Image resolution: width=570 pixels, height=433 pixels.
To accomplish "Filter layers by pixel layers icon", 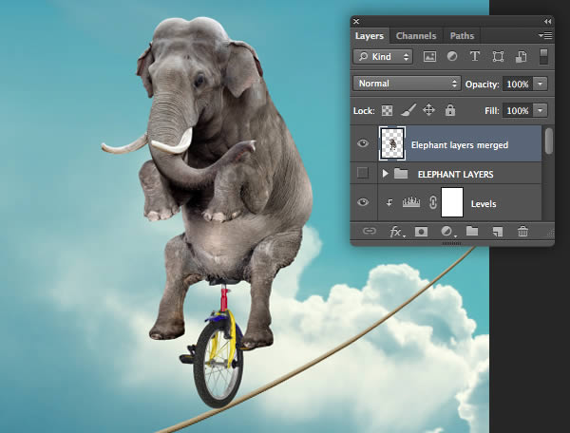I will point(429,57).
